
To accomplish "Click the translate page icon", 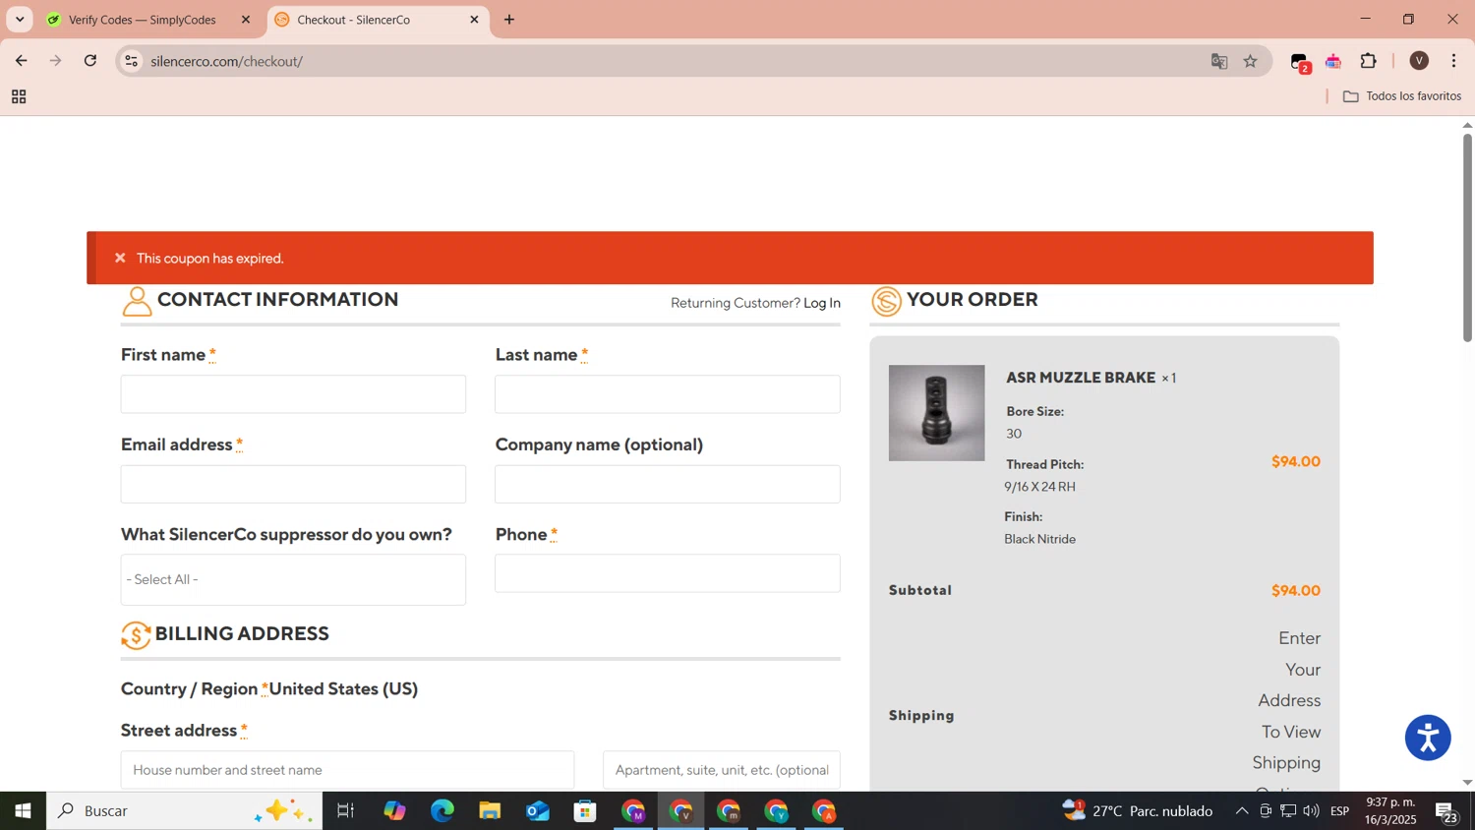I will tap(1219, 61).
